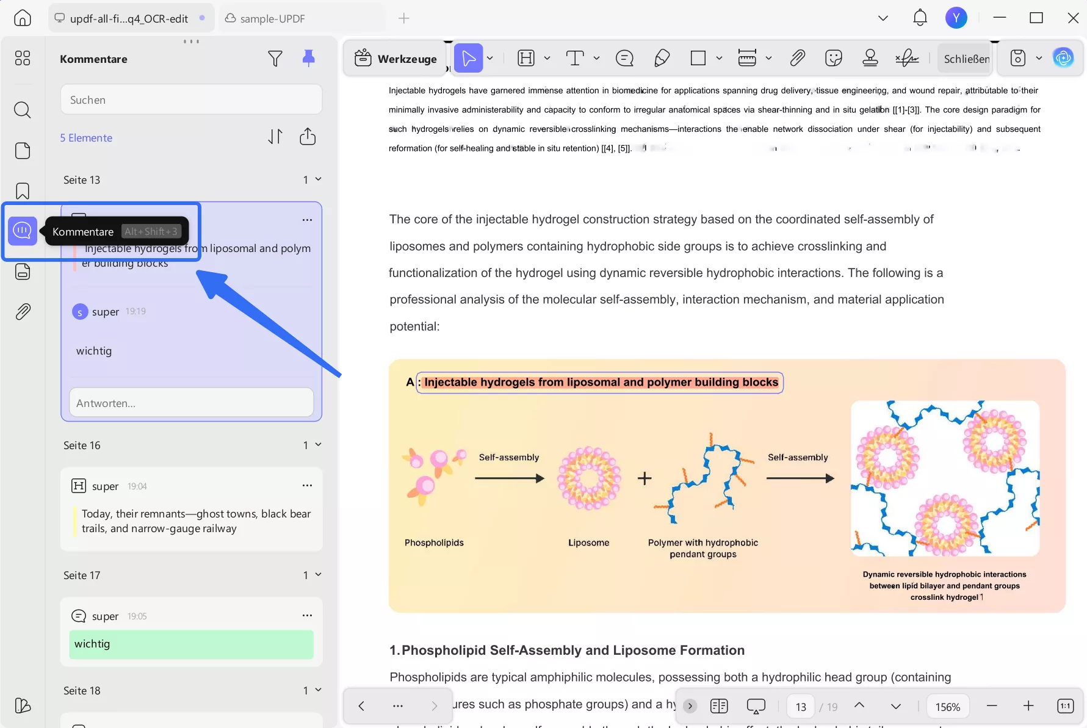Open the signature tool
The height and width of the screenshot is (728, 1087).
[908, 58]
